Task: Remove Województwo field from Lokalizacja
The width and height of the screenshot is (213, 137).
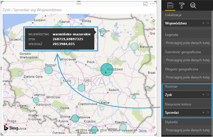Action: [208, 23]
